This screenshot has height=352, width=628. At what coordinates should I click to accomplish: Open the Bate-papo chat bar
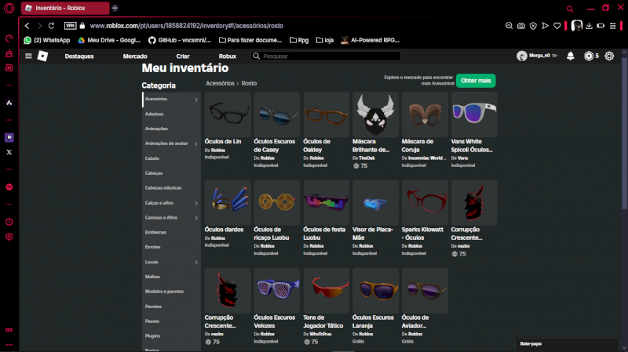[x=567, y=344]
